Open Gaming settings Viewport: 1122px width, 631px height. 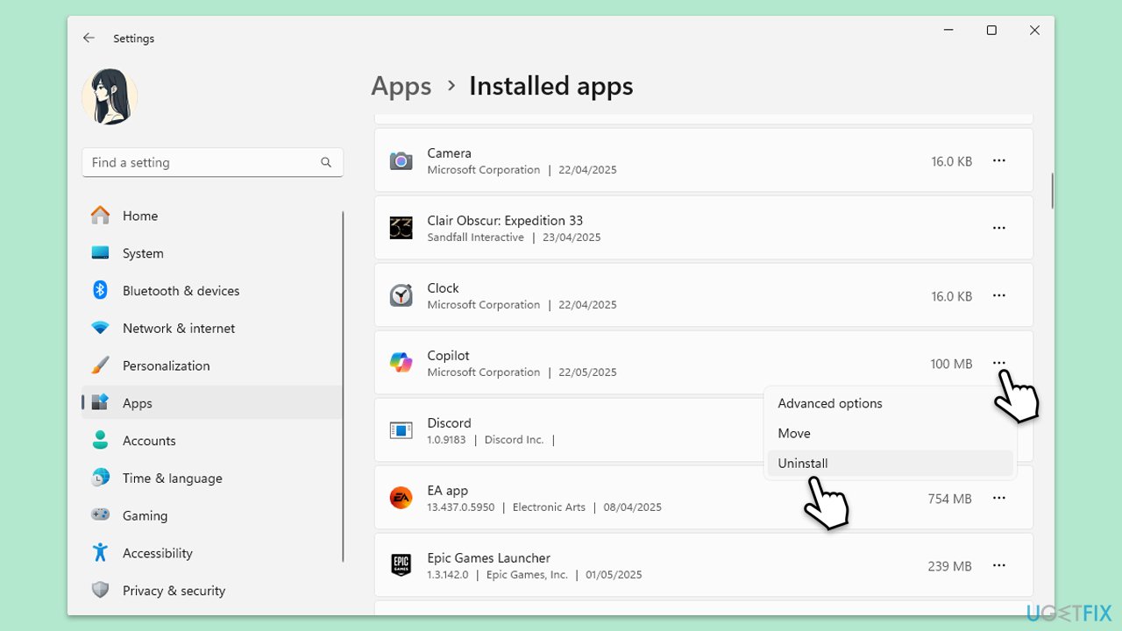[x=212, y=516]
